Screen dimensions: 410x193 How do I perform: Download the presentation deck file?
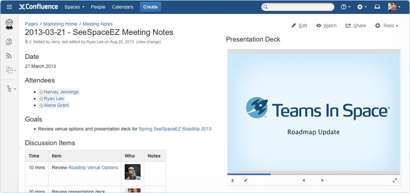(232, 180)
